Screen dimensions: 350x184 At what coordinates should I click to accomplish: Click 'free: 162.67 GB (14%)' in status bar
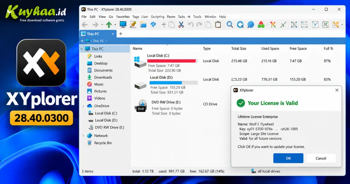(x=207, y=171)
